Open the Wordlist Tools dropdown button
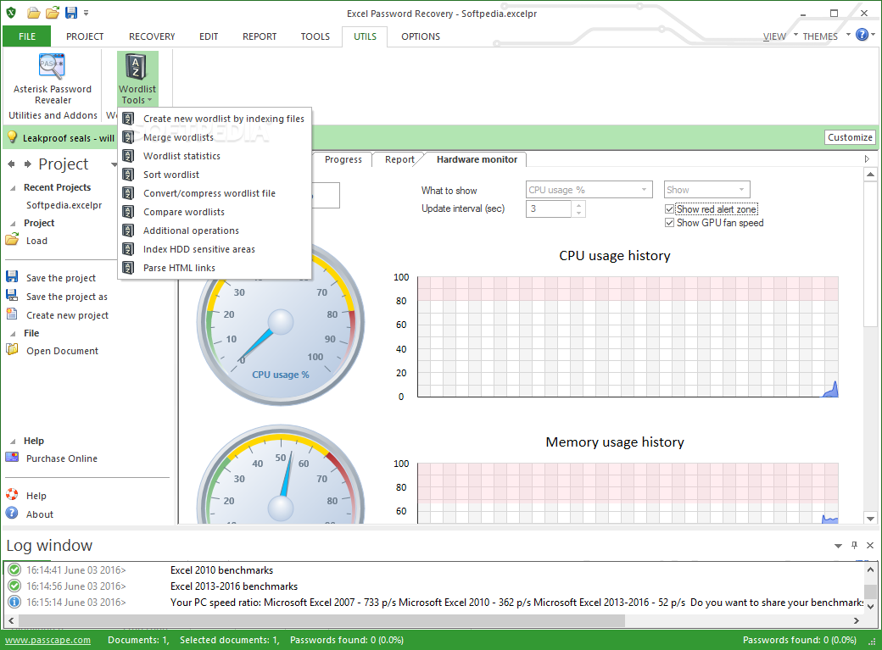This screenshot has height=650, width=882. [137, 79]
